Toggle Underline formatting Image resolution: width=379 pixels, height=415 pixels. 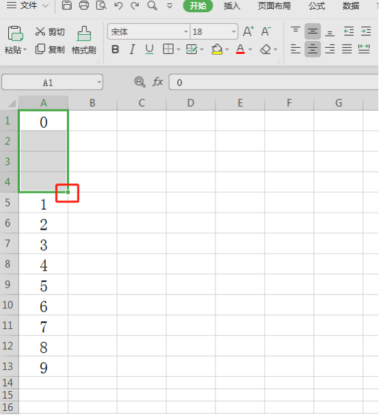[150, 49]
